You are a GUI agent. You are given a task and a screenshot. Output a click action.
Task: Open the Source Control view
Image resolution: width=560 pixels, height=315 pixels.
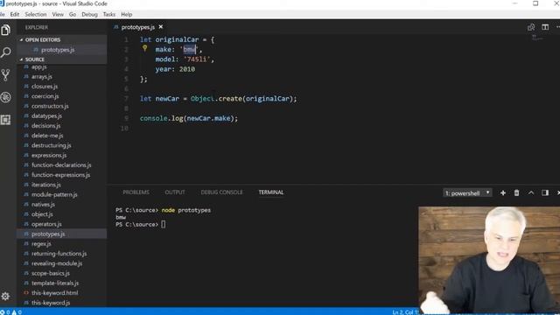coord(6,75)
